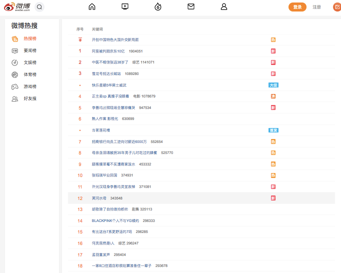341x273 pixels.
Task: Open 阿里被判赔京东10亿 topic
Action: click(108, 51)
